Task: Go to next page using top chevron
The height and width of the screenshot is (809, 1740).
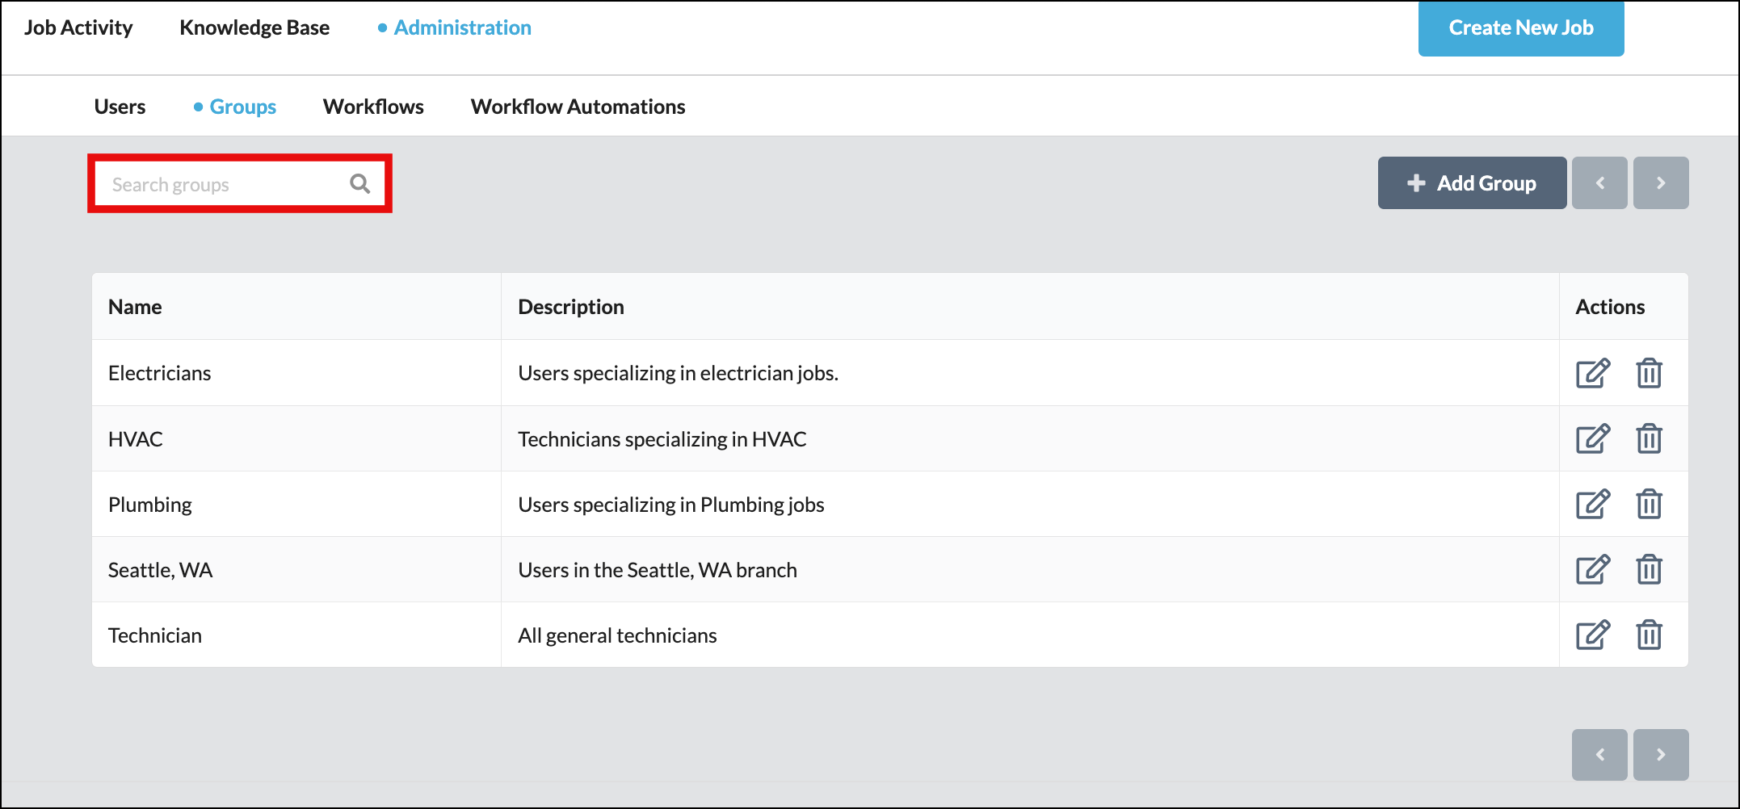Action: [x=1660, y=183]
